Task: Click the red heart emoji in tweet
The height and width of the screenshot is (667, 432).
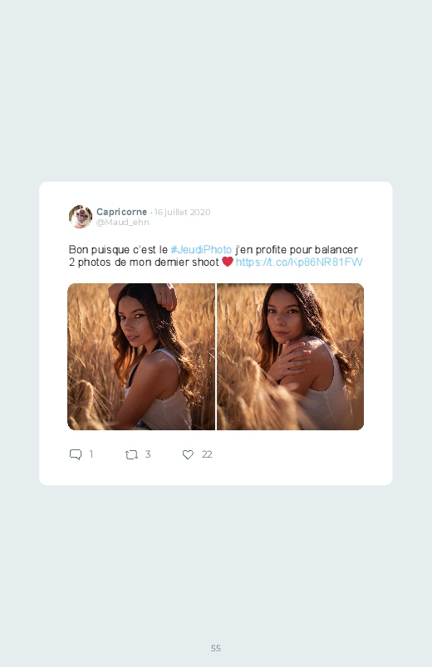Action: pos(228,262)
